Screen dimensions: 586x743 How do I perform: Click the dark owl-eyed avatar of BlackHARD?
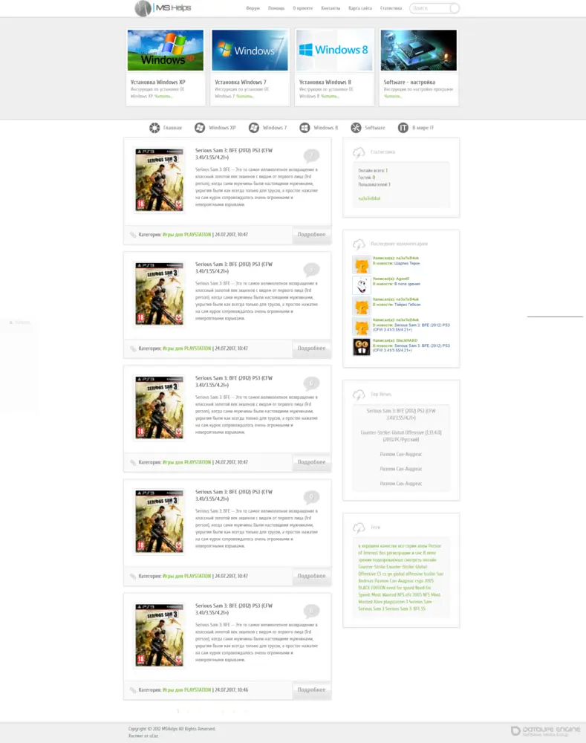(x=362, y=347)
